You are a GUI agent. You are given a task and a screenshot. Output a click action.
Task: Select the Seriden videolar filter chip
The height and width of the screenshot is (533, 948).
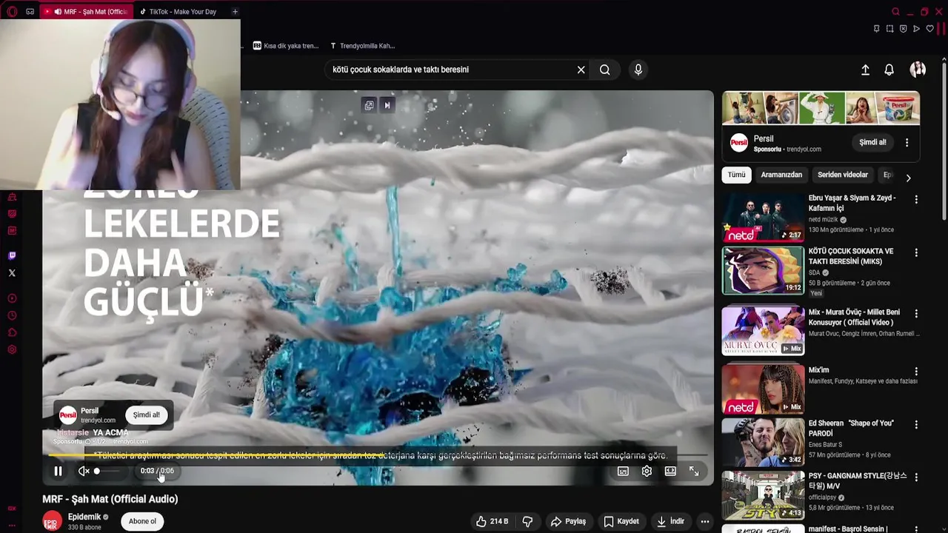coord(843,175)
